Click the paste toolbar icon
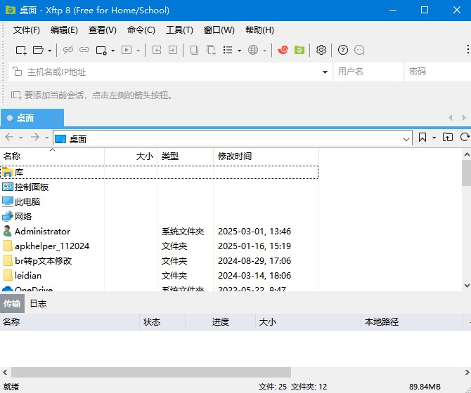Viewport: 471px width, 393px height. pos(211,50)
